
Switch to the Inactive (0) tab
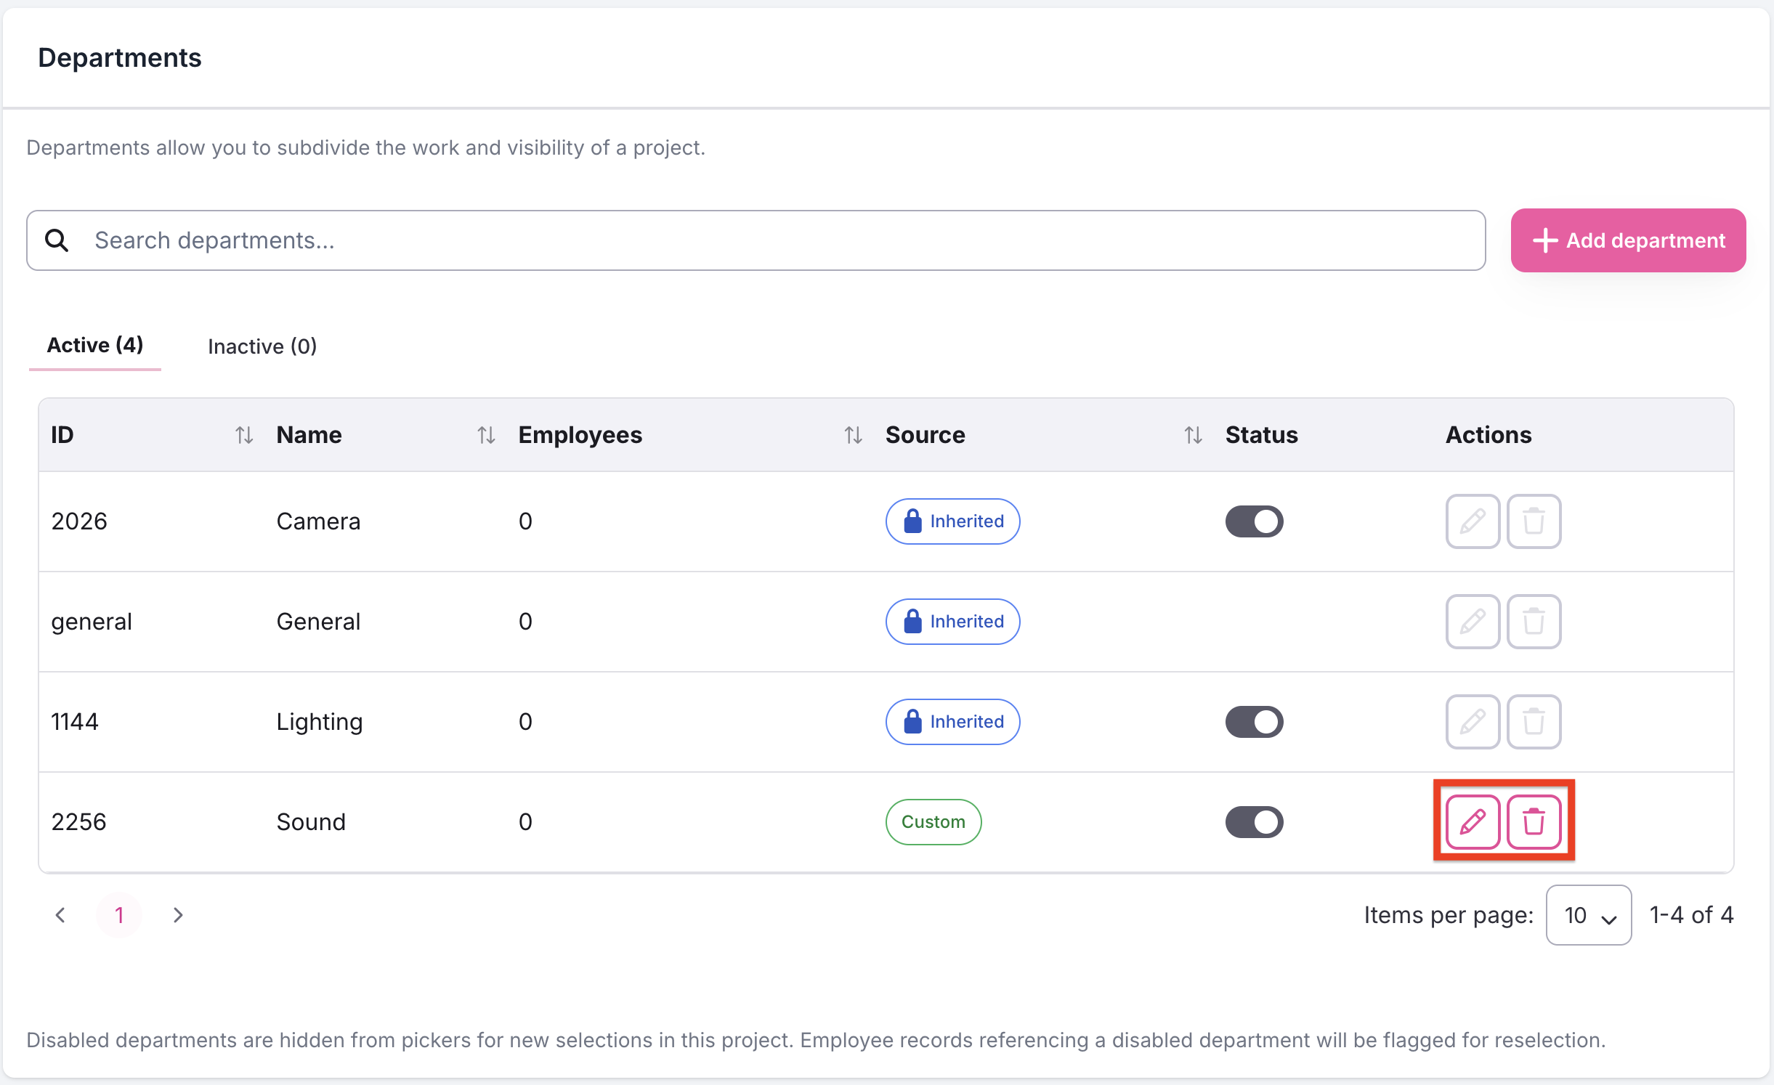[262, 346]
